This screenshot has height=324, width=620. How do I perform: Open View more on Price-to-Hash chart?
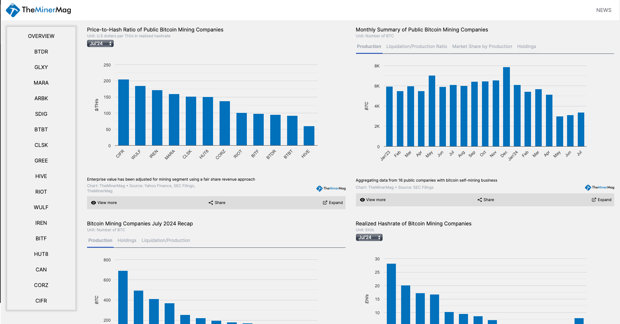[x=104, y=203]
